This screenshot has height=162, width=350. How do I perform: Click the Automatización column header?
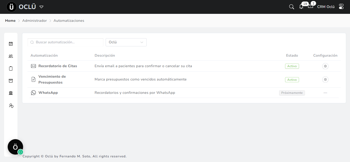pyautogui.click(x=44, y=56)
